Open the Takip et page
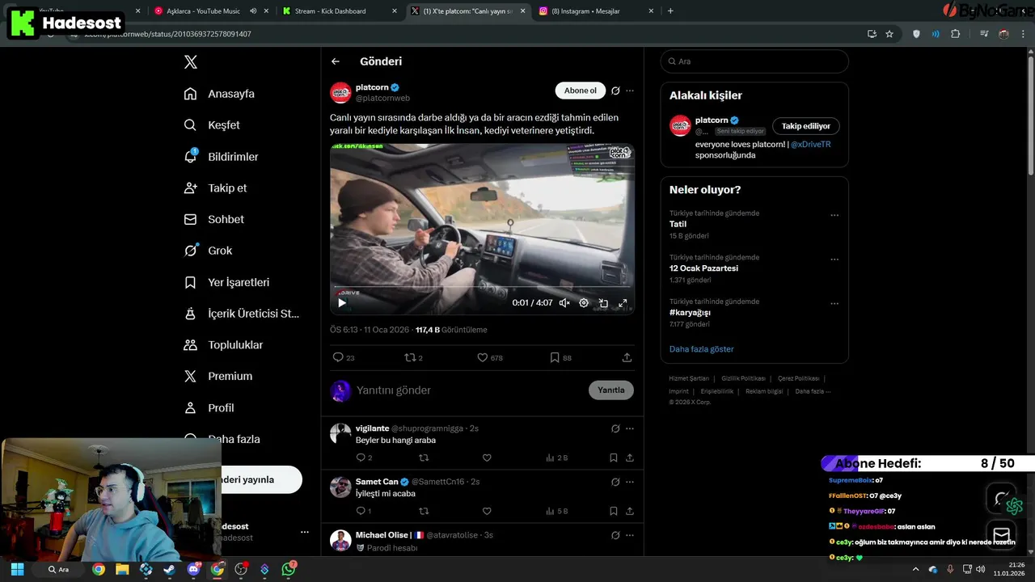The height and width of the screenshot is (582, 1035). pyautogui.click(x=215, y=188)
